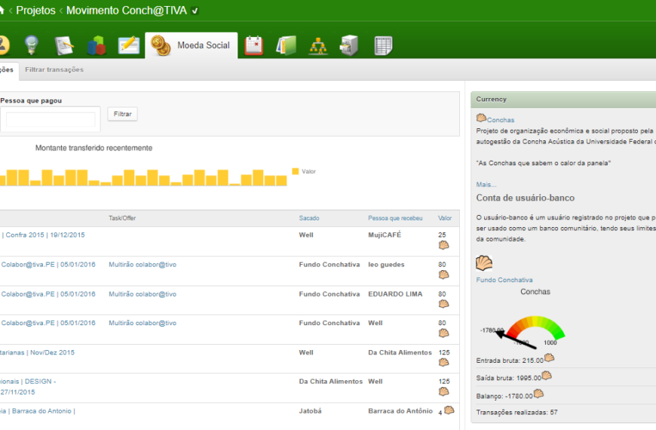Click the user profile icon in toolbar
This screenshot has width=656, height=430.
point(3,45)
